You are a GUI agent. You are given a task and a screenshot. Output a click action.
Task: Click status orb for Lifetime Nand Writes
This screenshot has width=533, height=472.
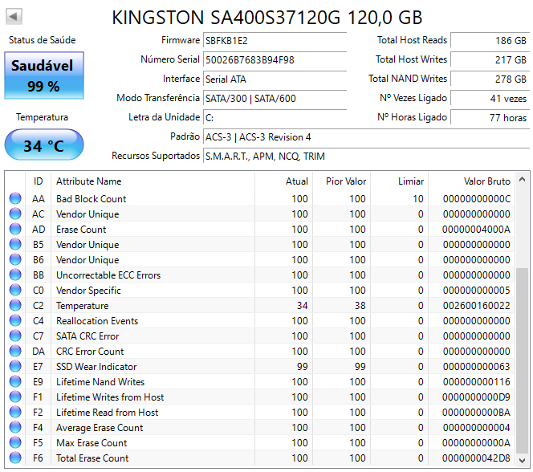coord(15,381)
